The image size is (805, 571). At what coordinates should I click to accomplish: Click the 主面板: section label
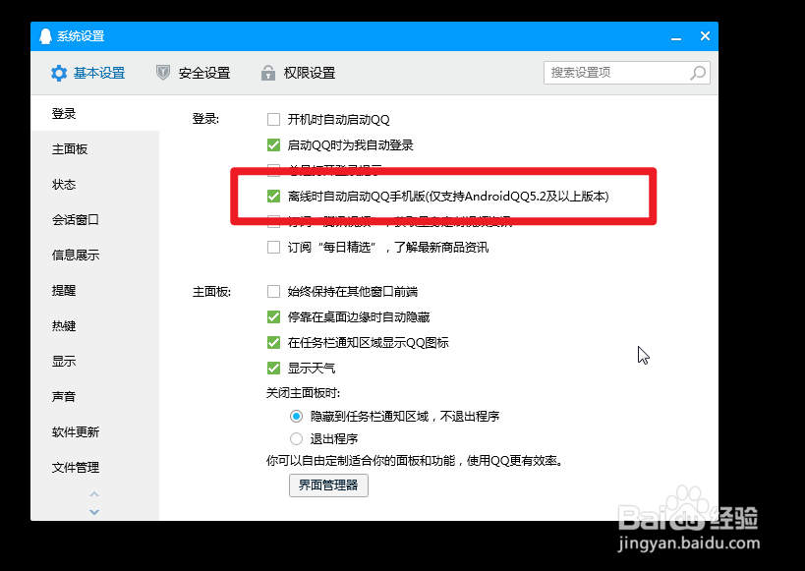pyautogui.click(x=211, y=292)
